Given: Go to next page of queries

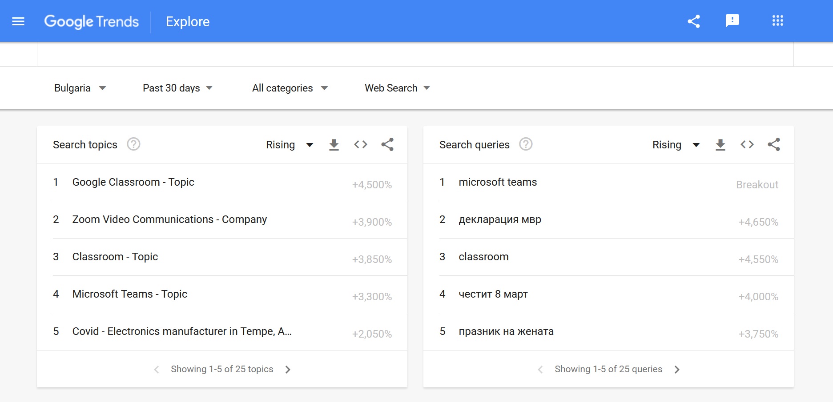Looking at the screenshot, I should coord(677,370).
